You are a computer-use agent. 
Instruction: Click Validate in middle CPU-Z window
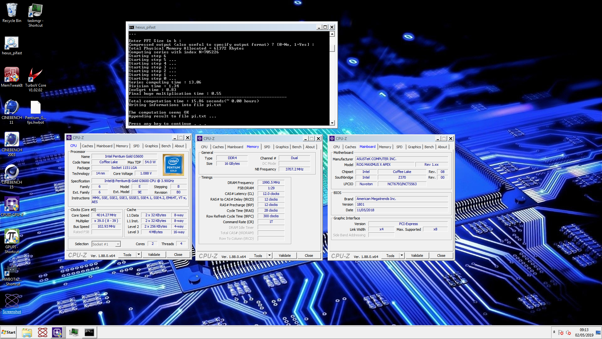pos(285,256)
